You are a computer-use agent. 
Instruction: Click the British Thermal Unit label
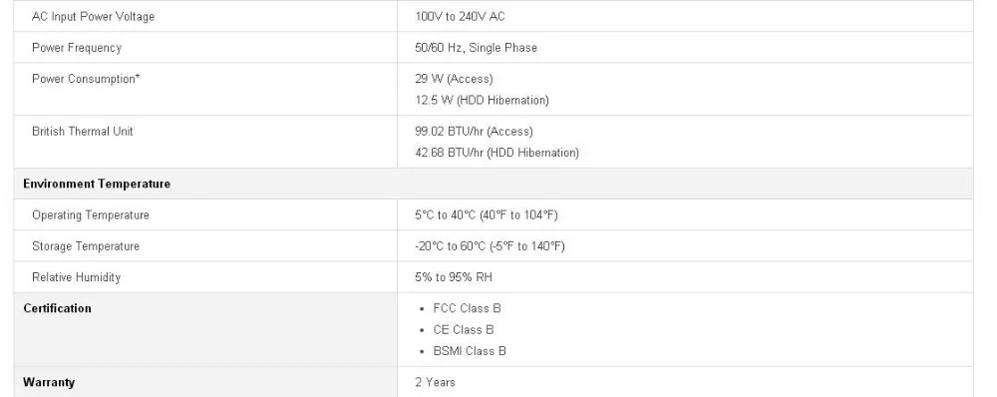coord(83,131)
